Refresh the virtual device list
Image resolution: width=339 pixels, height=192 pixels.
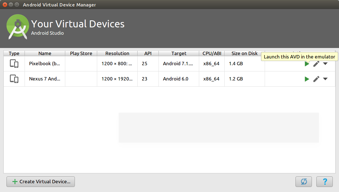click(x=304, y=182)
